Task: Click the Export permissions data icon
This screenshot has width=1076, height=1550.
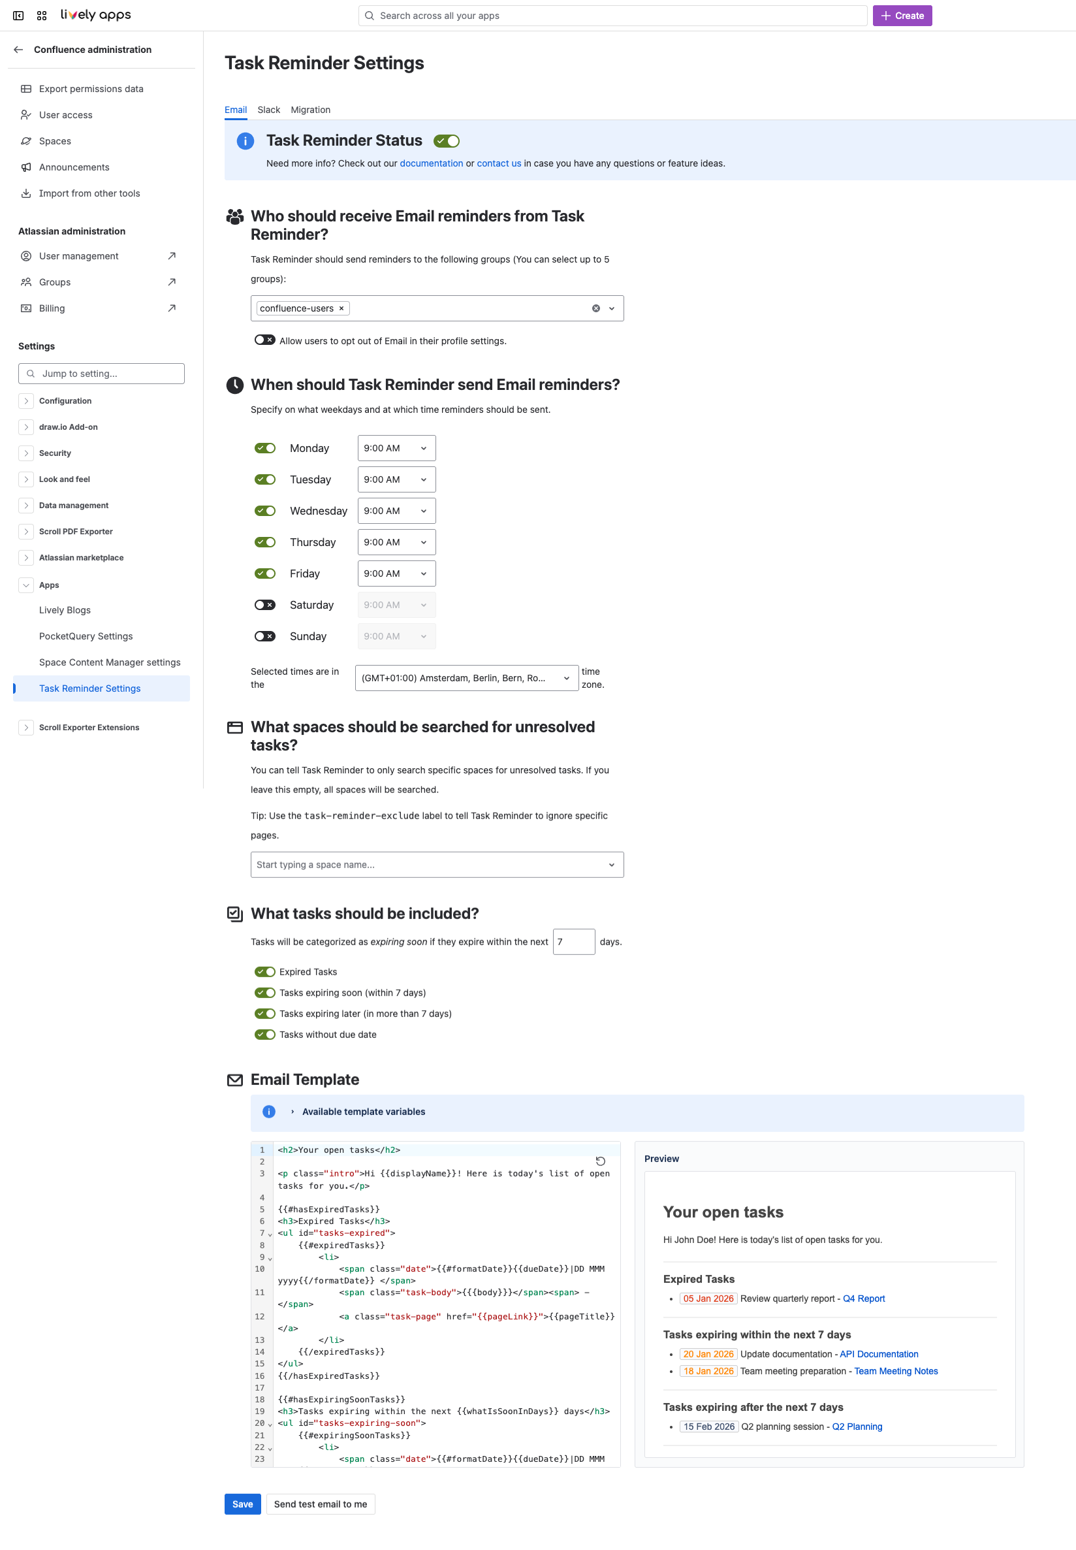Action: (26, 88)
